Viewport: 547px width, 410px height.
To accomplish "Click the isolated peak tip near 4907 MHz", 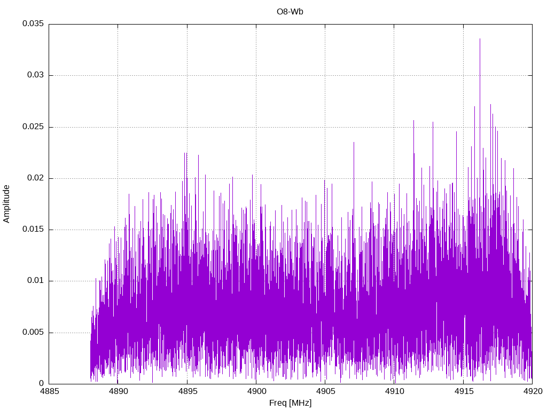I will coord(354,143).
